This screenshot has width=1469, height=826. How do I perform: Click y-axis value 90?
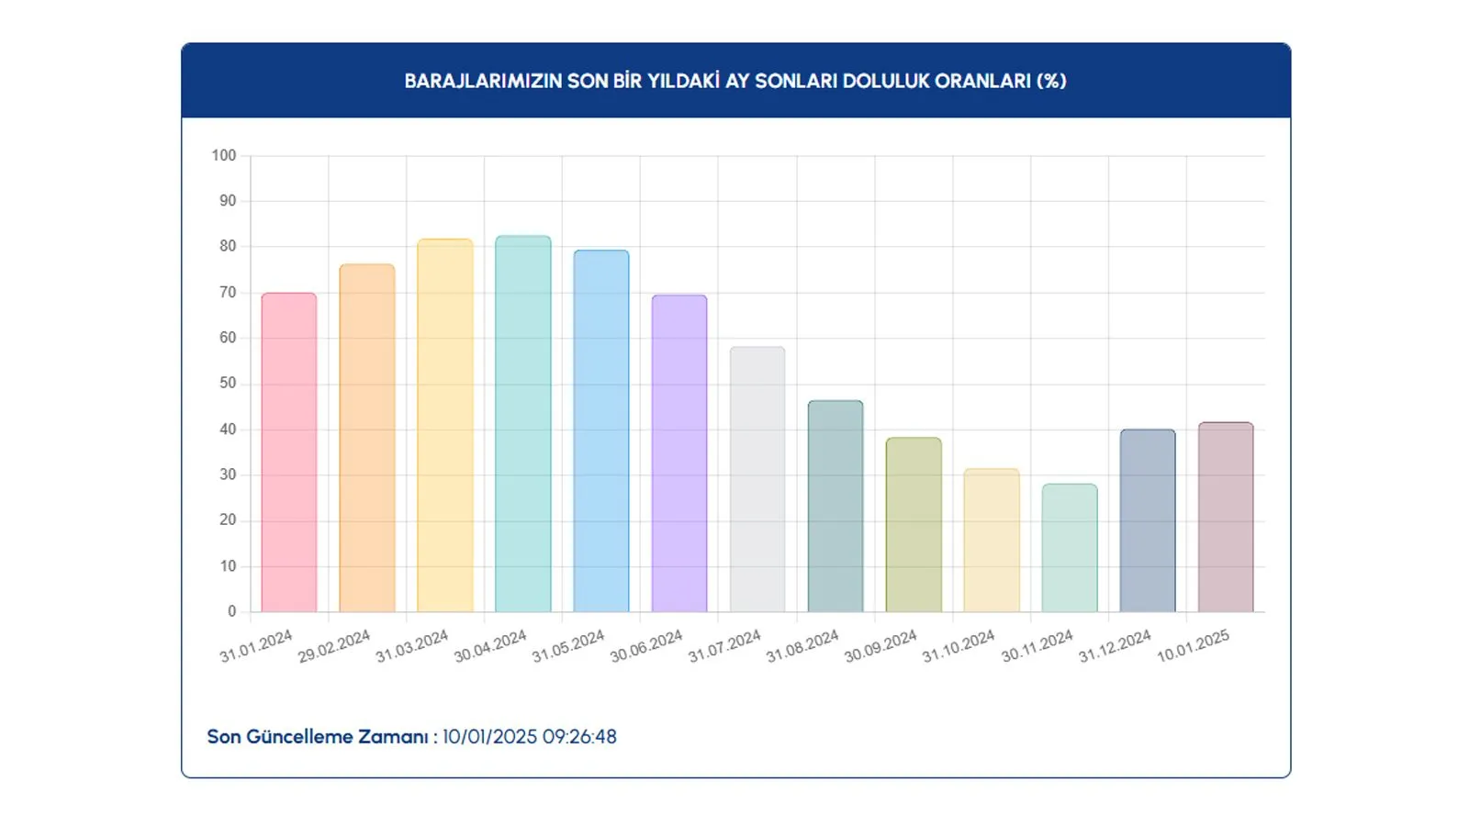tap(228, 201)
